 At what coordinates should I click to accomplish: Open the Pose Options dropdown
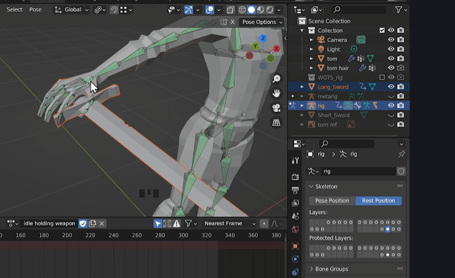click(x=262, y=22)
